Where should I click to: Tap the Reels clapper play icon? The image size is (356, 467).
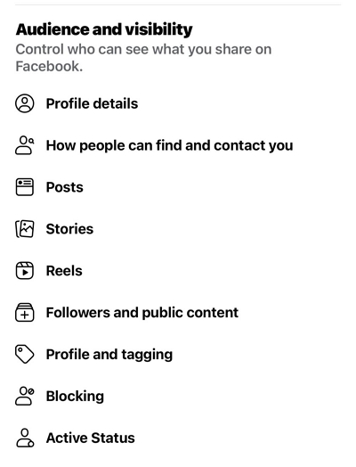point(25,270)
